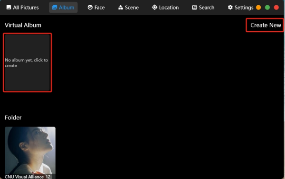Click the orange circle window button
Image resolution: width=285 pixels, height=179 pixels.
tap(258, 8)
